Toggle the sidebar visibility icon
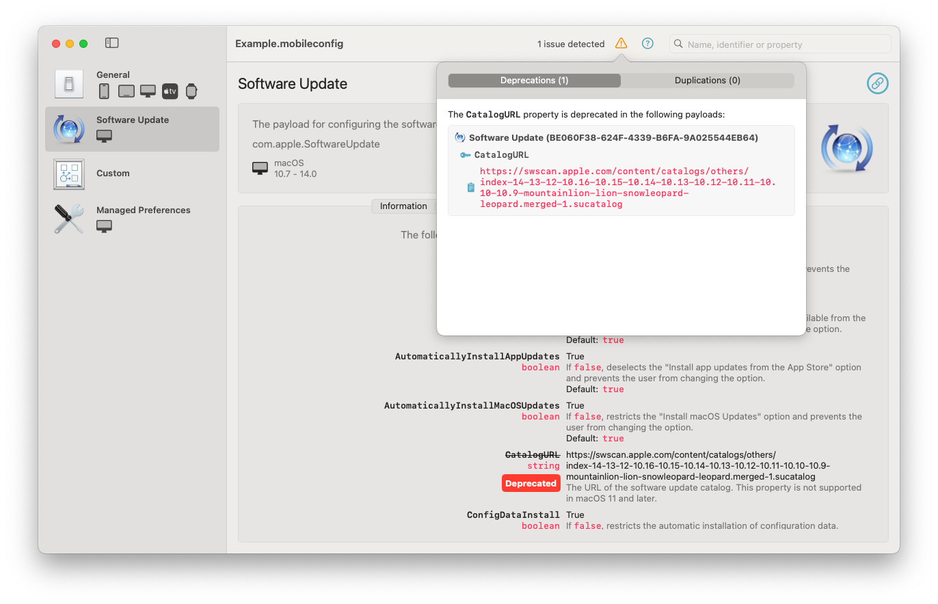This screenshot has width=938, height=604. click(x=112, y=43)
